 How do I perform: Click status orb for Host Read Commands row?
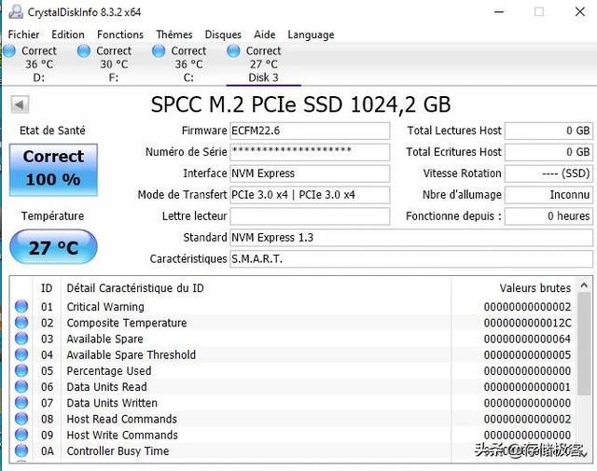(21, 418)
